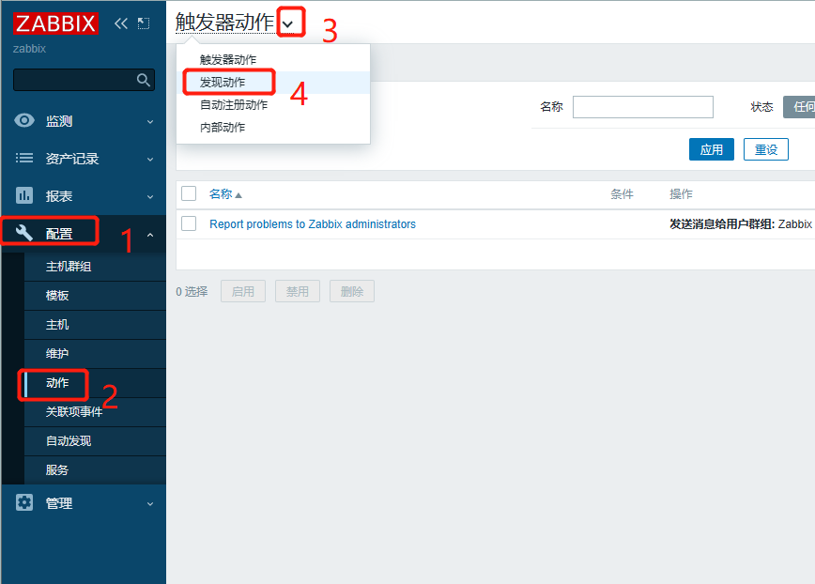Open 关联项事件 submenu item

click(x=95, y=412)
